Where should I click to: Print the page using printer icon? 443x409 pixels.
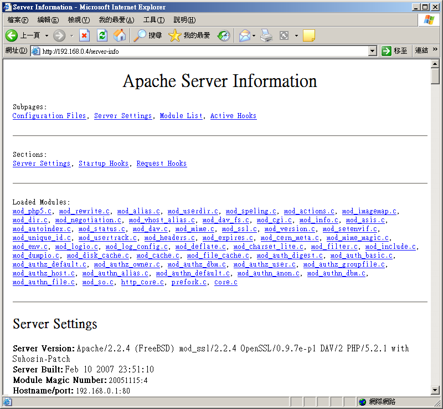266,35
